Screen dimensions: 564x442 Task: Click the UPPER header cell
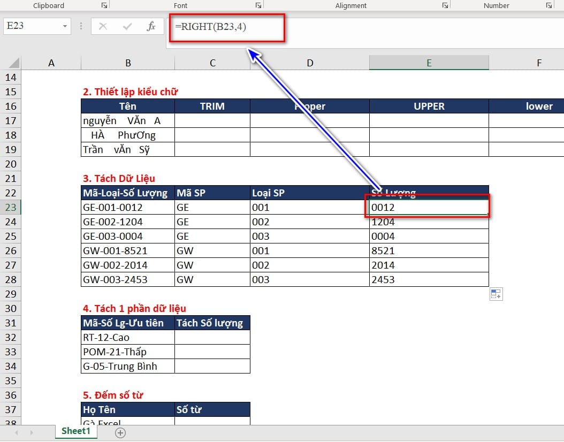429,106
